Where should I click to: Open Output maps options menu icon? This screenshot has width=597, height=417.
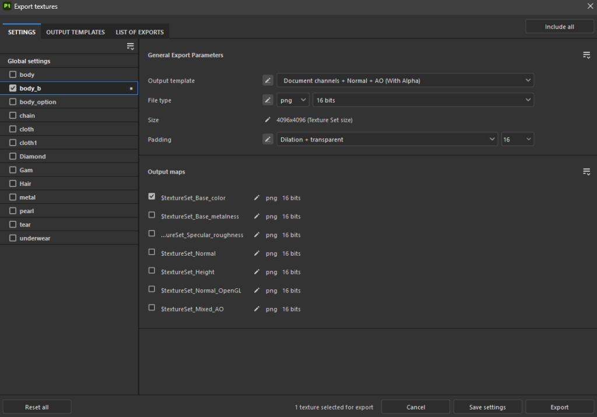pyautogui.click(x=587, y=172)
